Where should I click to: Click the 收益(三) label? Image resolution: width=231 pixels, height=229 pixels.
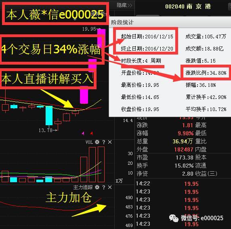point(206,174)
